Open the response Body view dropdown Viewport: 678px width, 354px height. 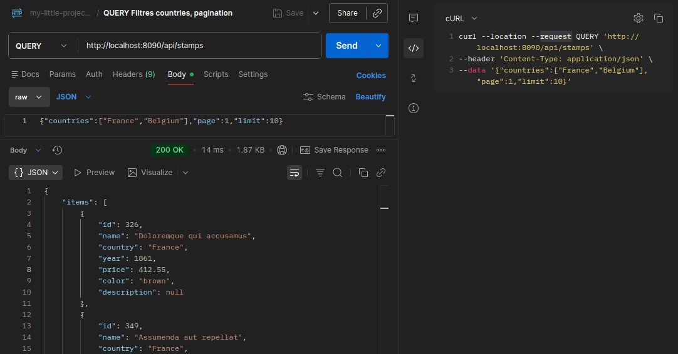(x=26, y=150)
